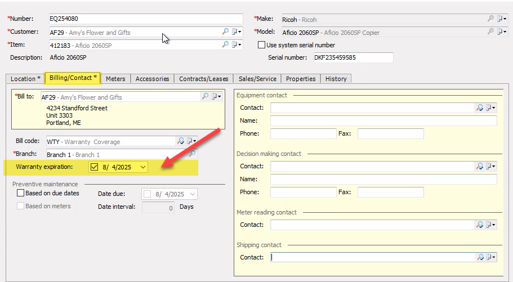
Task: Click Equipment contact Phone field
Action: coord(304,133)
